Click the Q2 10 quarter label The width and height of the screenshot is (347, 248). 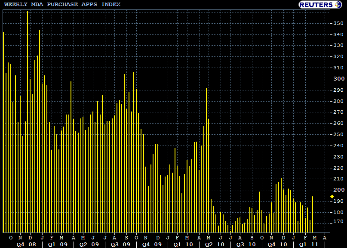214,244
